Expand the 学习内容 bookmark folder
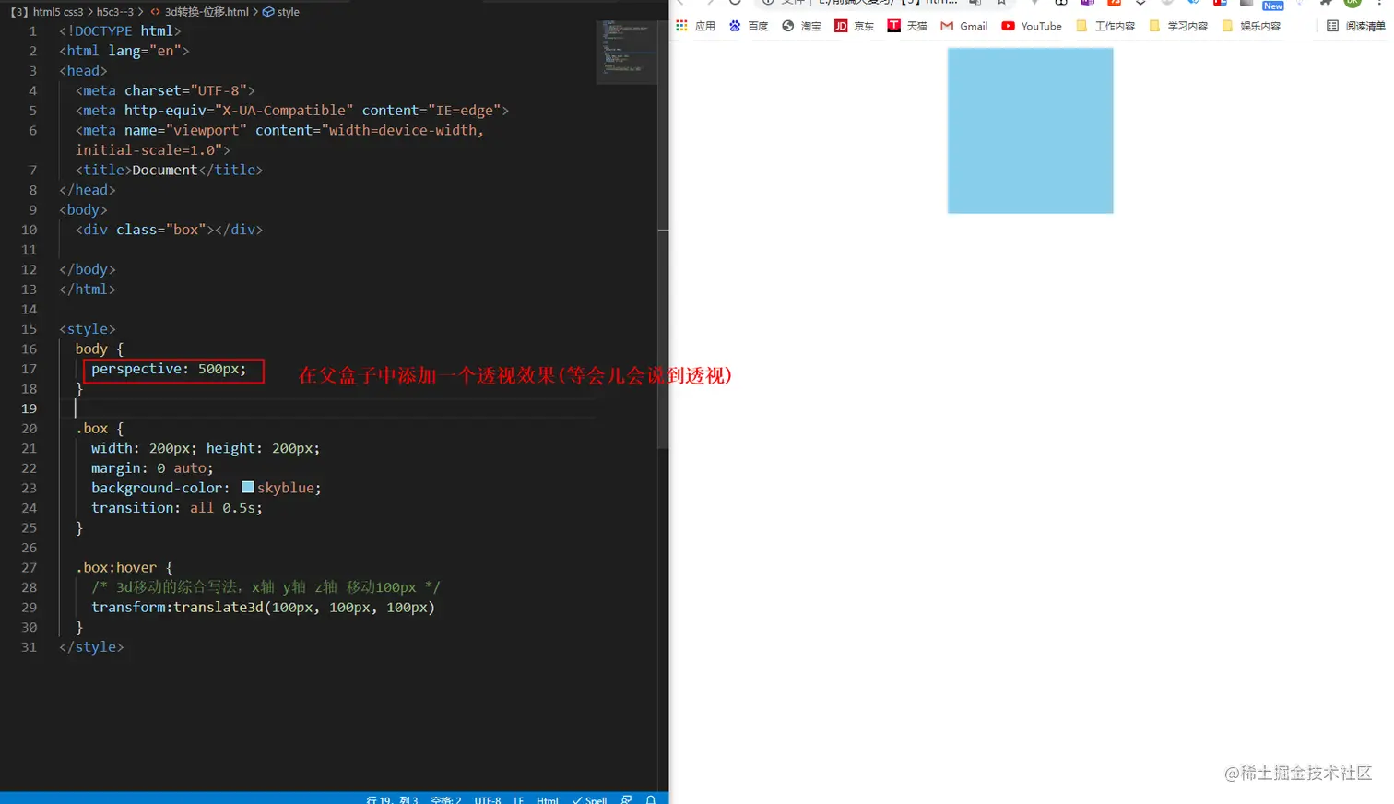The image size is (1394, 804). tap(1178, 26)
